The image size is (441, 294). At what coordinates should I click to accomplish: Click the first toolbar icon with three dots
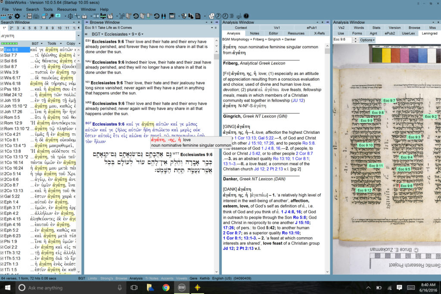coord(3,16)
